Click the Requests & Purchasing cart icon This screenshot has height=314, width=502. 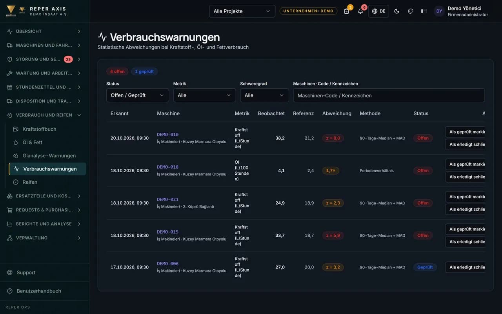click(10, 210)
